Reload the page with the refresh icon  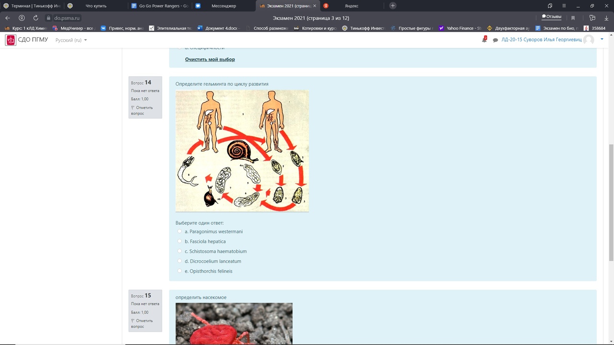coord(35,18)
